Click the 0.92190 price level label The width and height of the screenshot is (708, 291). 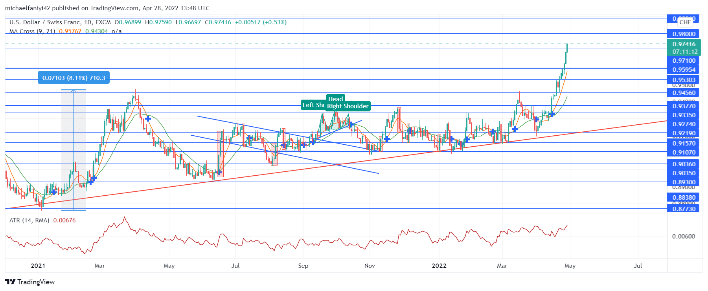684,133
